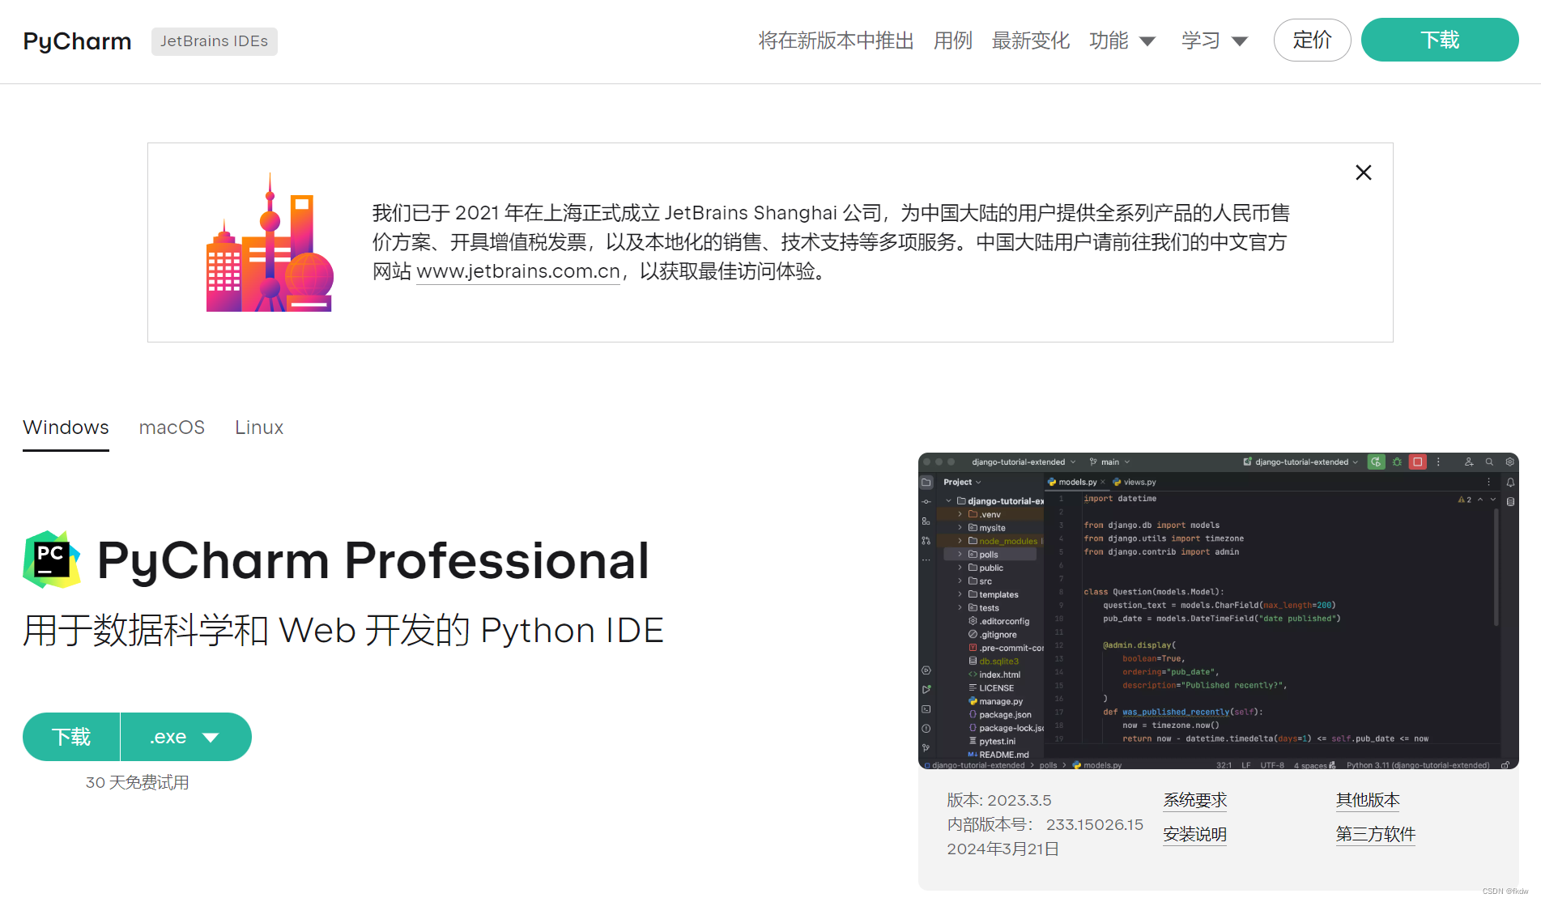Screen dimensions: 1541x902
Task: Open 将在新版本中推出 menu item
Action: 836,40
